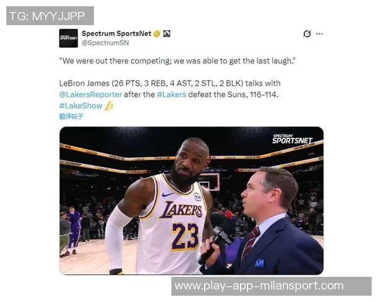Play the LeBron James interview video

(192, 201)
